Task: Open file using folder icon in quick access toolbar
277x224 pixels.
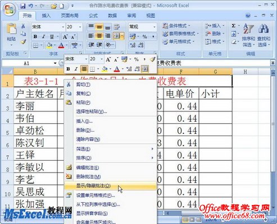Action: 54,6
